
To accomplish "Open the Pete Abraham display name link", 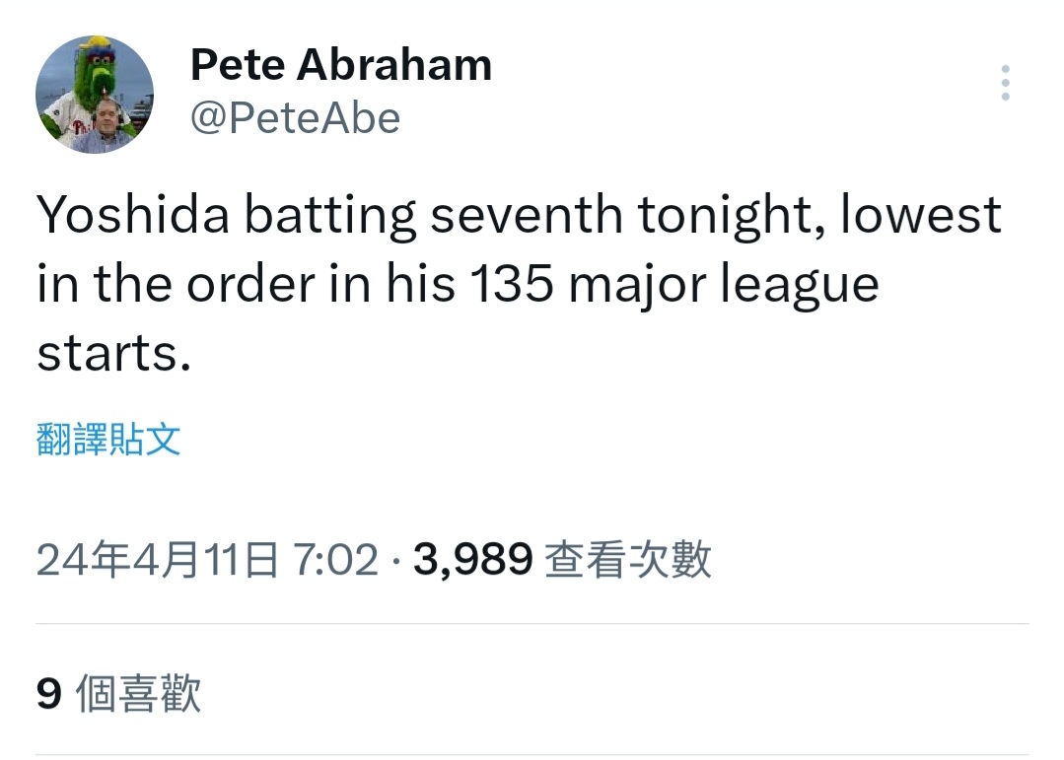I will click(x=340, y=65).
